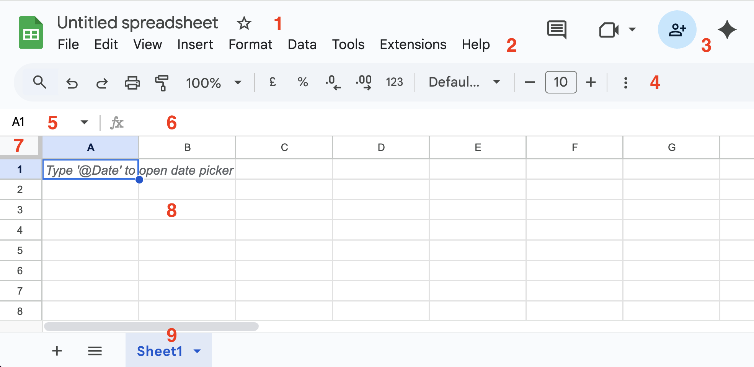Image resolution: width=754 pixels, height=367 pixels.
Task: Open the Extensions menu
Action: pos(413,44)
